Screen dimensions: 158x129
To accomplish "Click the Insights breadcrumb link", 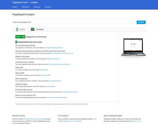I will [34, 2].
